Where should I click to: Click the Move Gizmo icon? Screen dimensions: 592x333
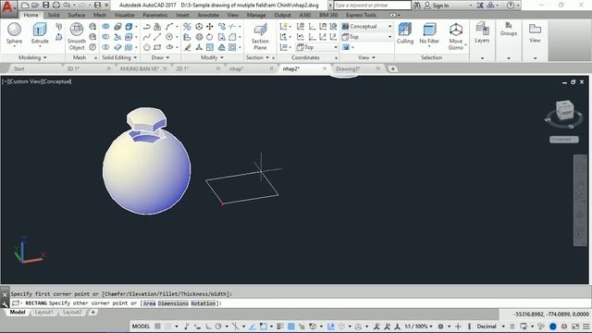tap(456, 36)
